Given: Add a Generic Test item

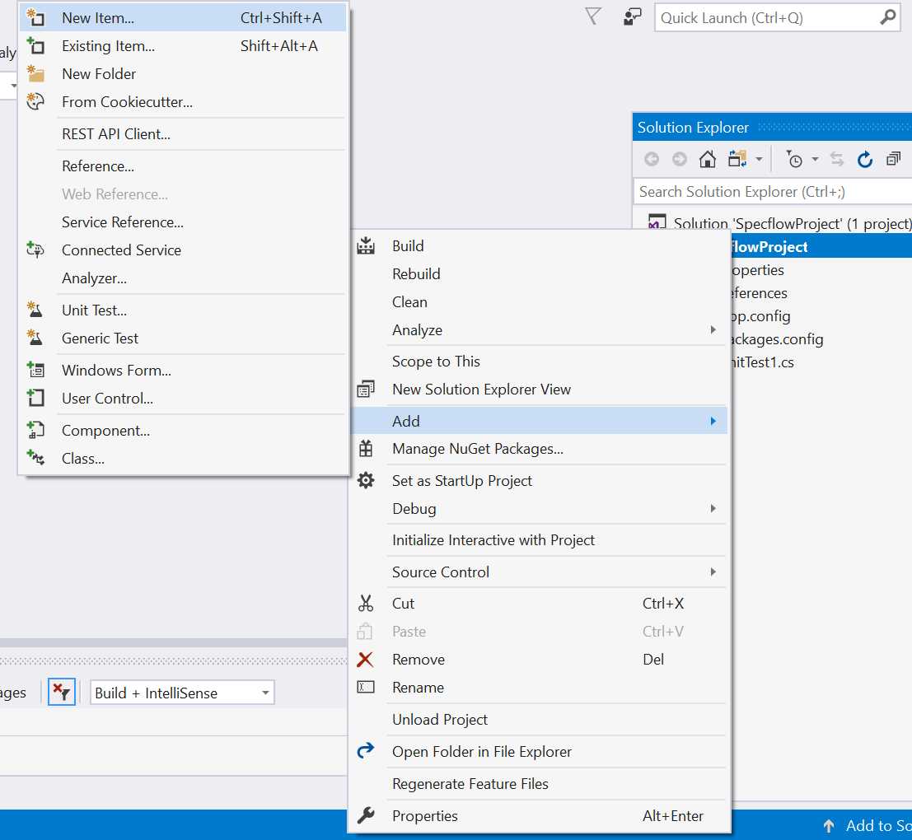Looking at the screenshot, I should pyautogui.click(x=183, y=338).
